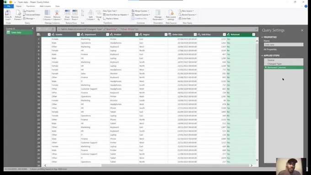The height and width of the screenshot is (175, 311).
Task: Sort ascending using the ribbon Sort icon
Action: point(82,11)
